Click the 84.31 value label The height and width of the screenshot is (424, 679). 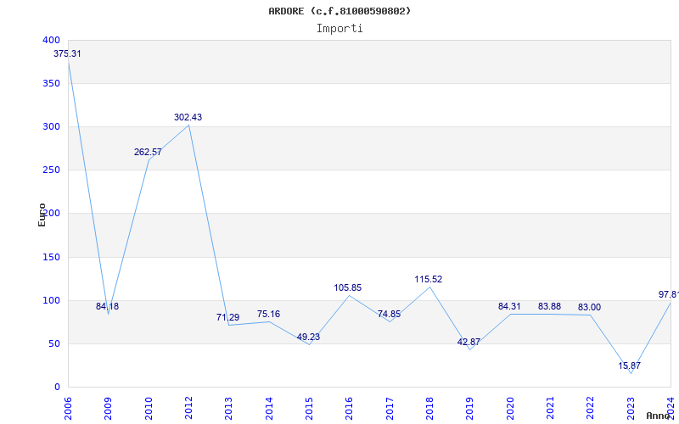coord(509,306)
